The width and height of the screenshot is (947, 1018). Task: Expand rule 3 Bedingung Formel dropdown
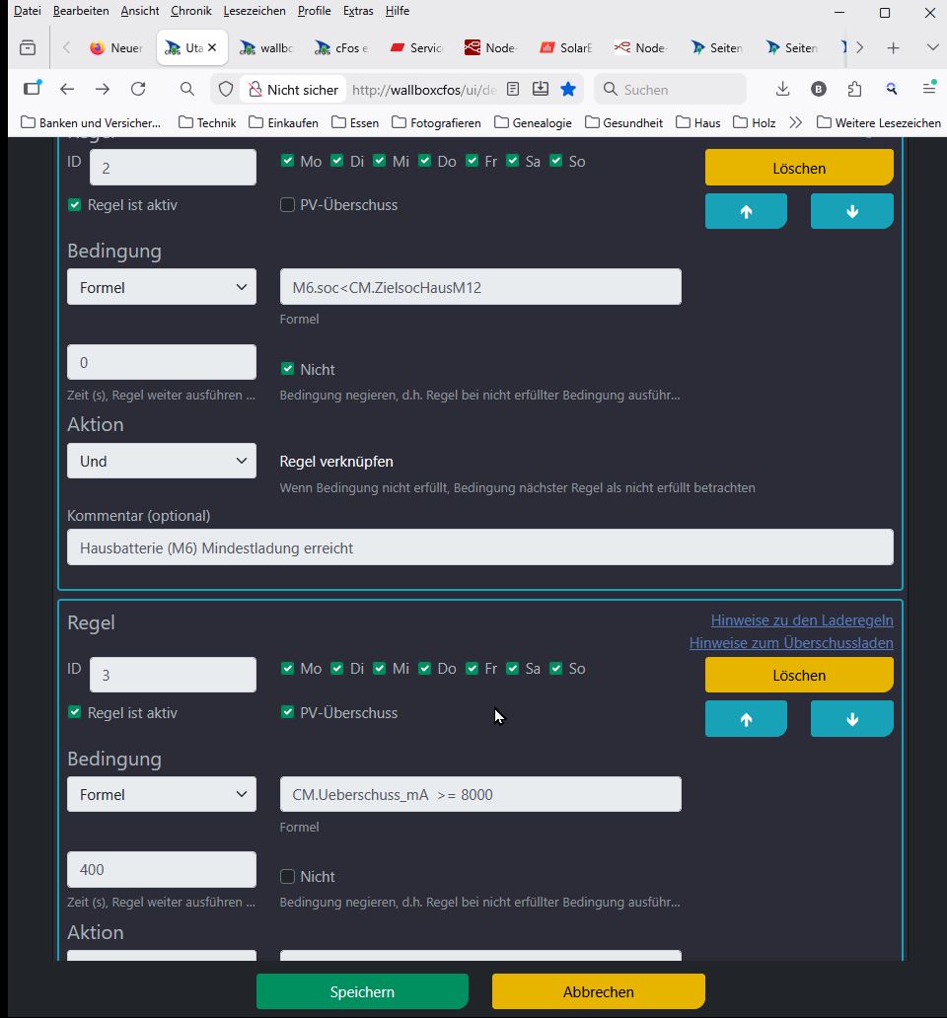pos(162,794)
